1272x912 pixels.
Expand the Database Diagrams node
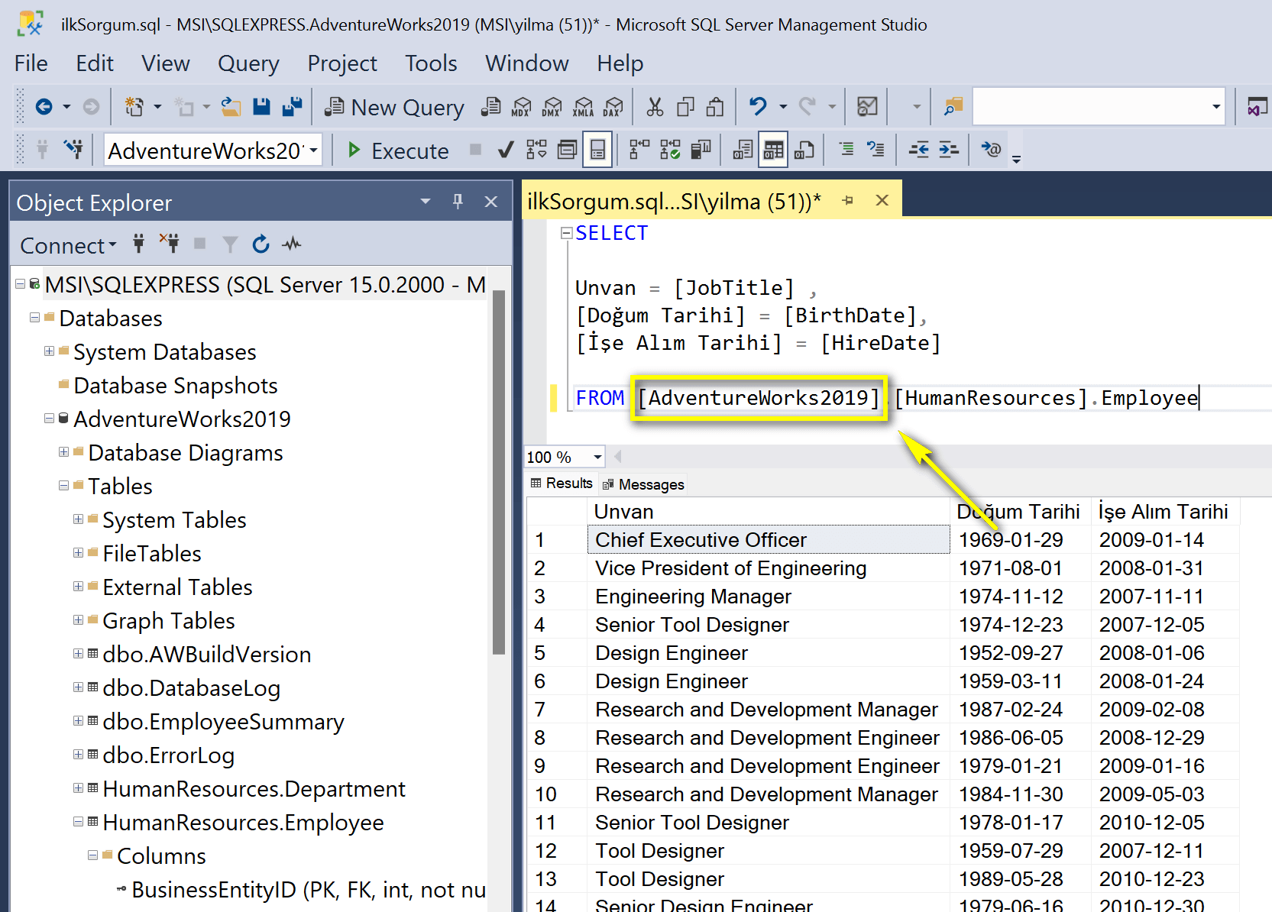pos(64,452)
